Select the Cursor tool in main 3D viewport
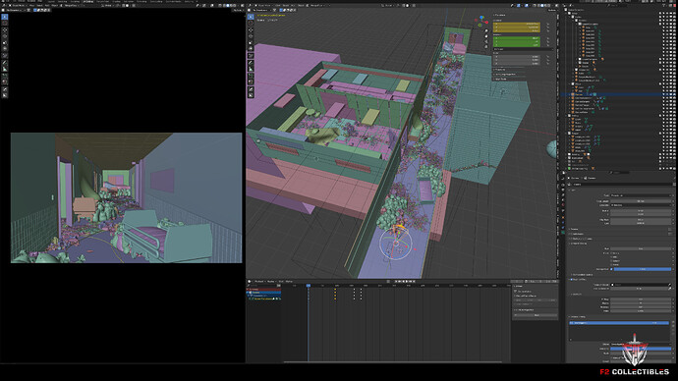The height and width of the screenshot is (381, 678). (x=251, y=24)
